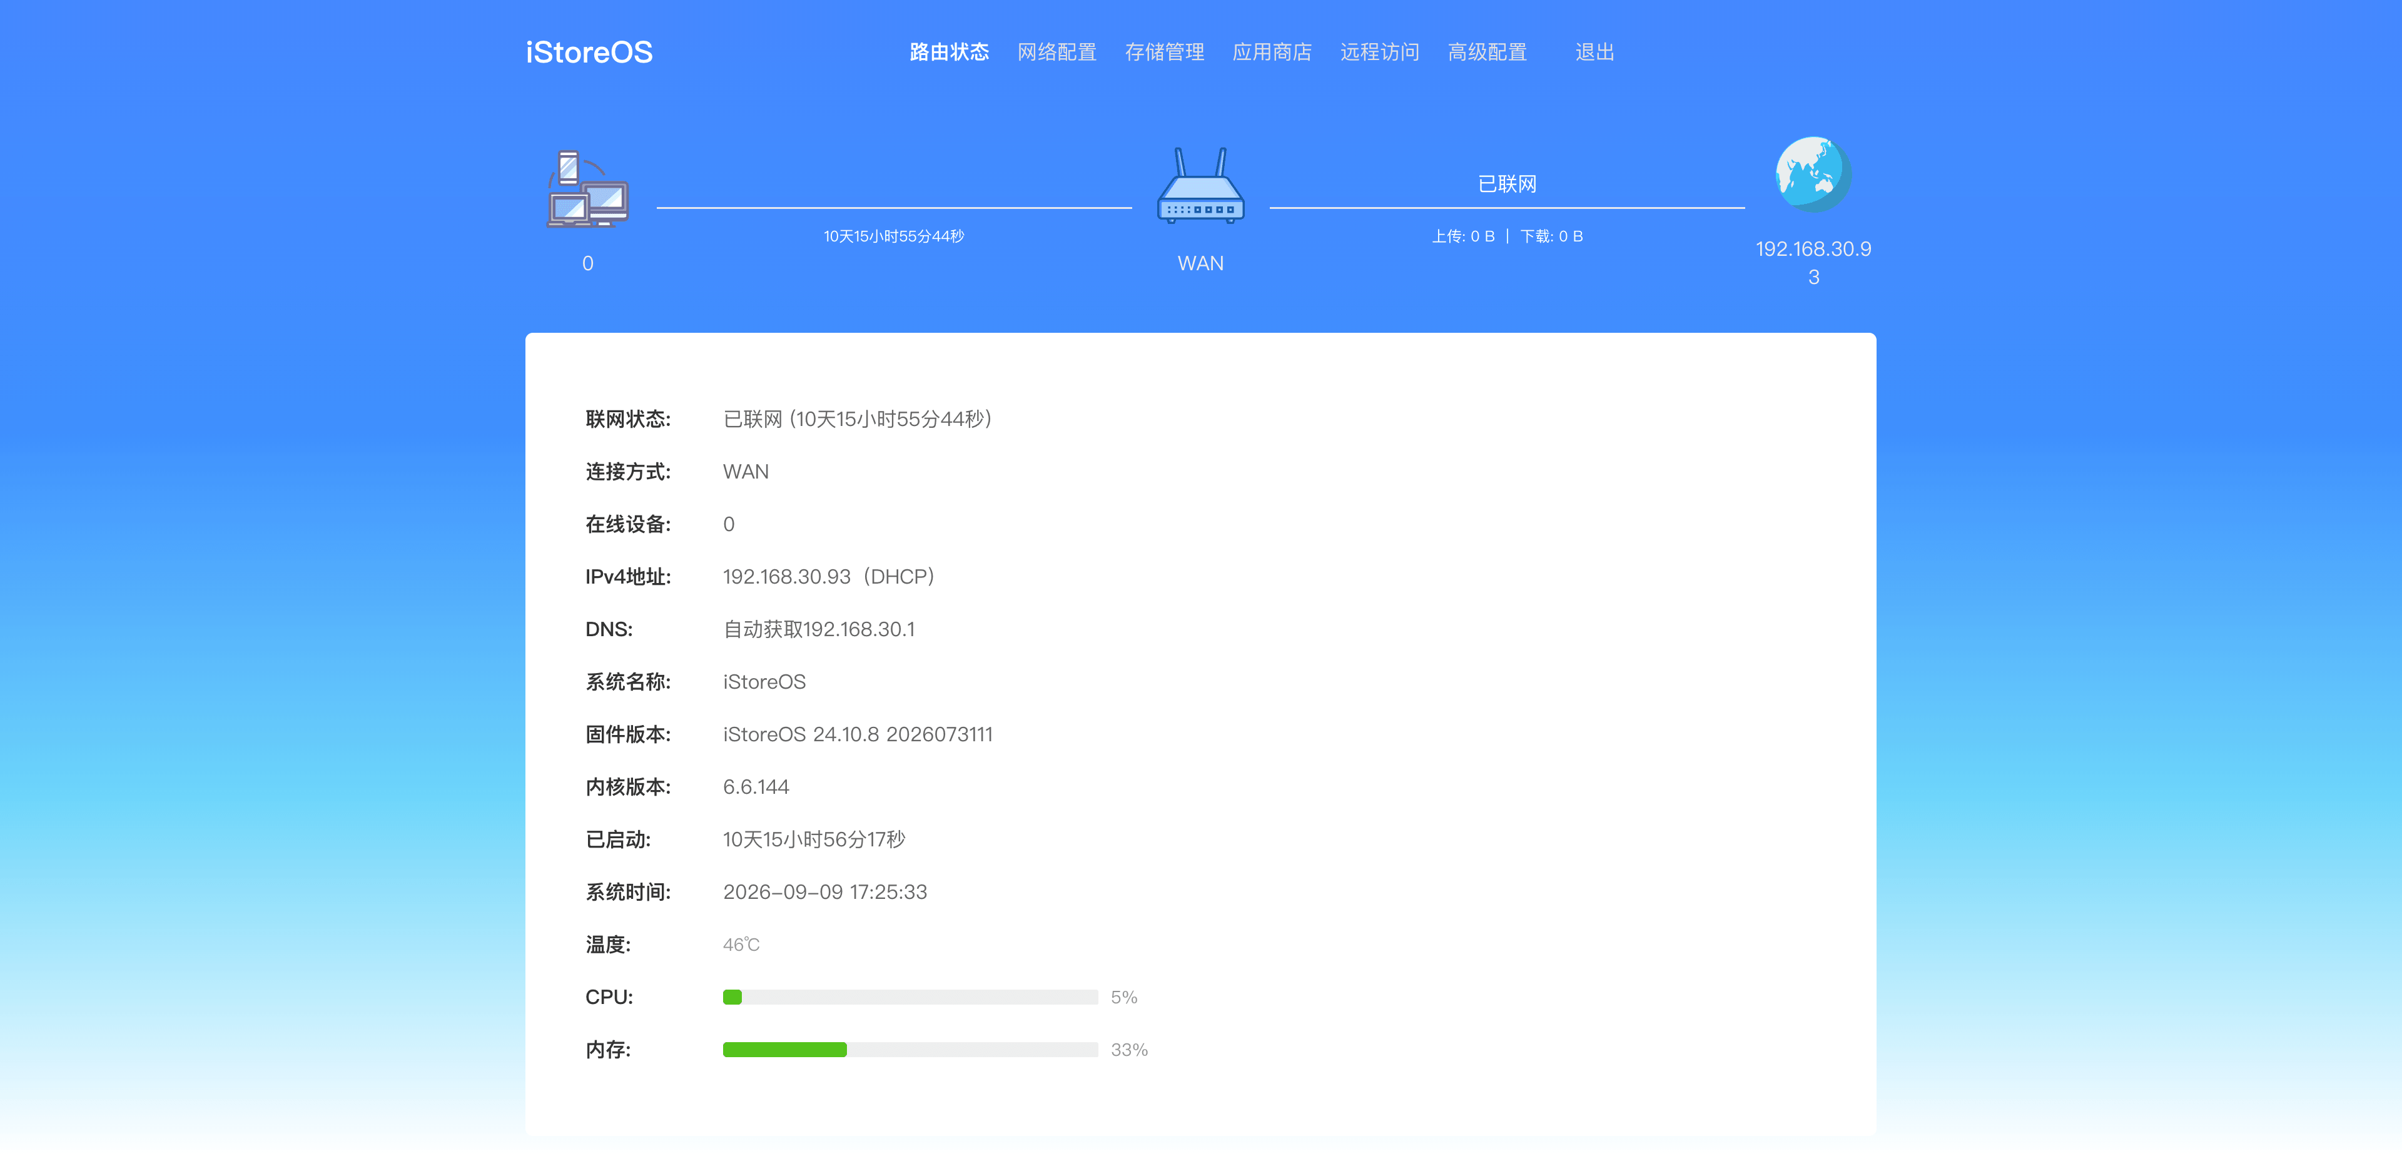
Task: Click the 系统名称 value iStoreOS
Action: tap(764, 682)
